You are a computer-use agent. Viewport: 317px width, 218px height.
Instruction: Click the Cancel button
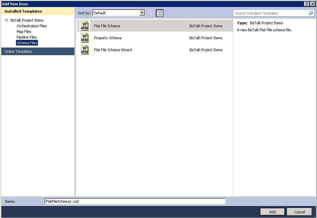tap(299, 212)
